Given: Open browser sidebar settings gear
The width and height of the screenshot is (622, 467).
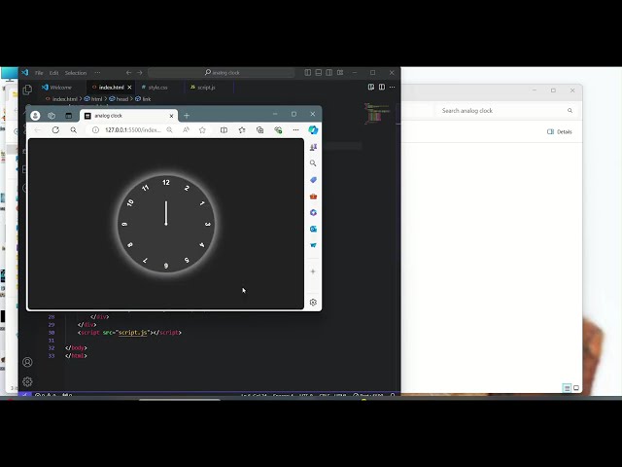Looking at the screenshot, I should point(313,303).
